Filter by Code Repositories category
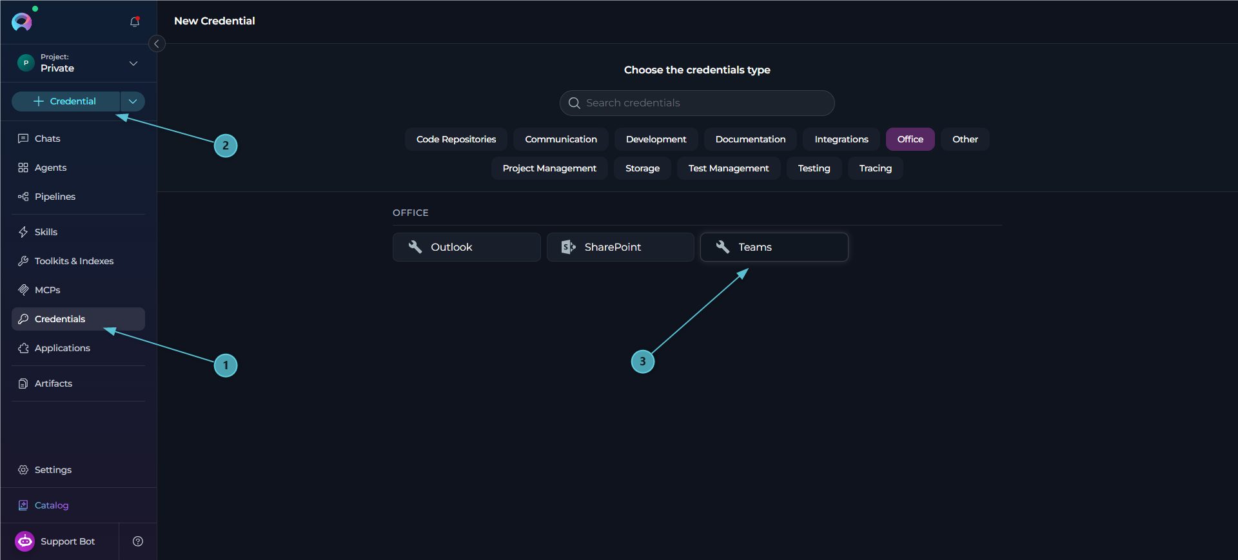Viewport: 1238px width, 560px height. pyautogui.click(x=456, y=139)
